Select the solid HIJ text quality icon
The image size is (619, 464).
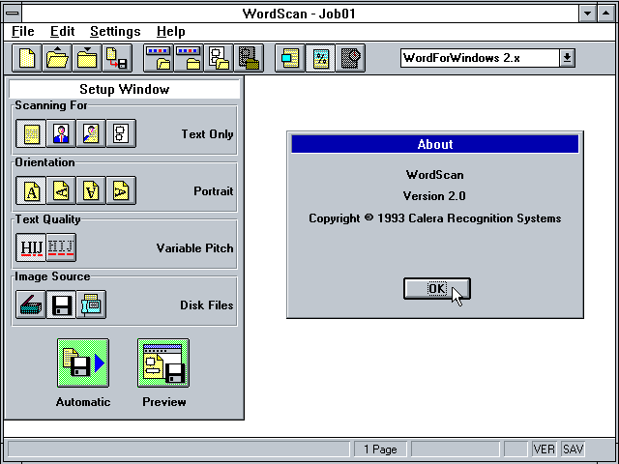[31, 247]
